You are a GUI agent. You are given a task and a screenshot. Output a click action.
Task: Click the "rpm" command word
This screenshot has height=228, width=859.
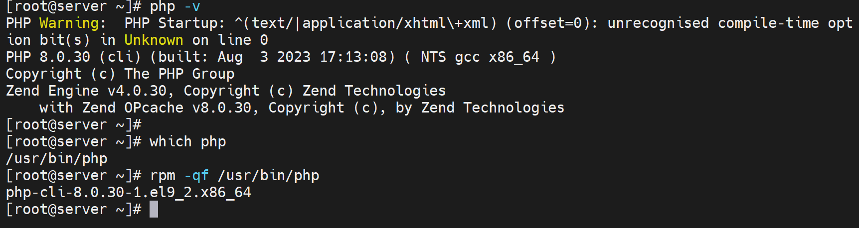163,175
